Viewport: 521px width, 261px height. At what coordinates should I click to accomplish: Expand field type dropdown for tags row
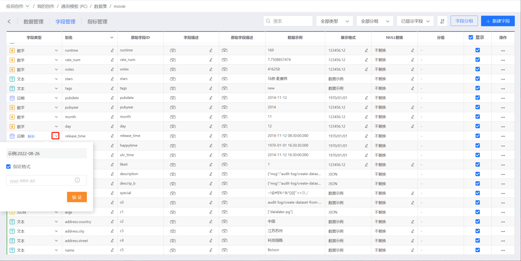[56, 88]
